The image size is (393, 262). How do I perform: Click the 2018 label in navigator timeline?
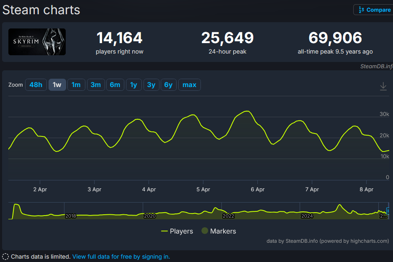pos(71,216)
